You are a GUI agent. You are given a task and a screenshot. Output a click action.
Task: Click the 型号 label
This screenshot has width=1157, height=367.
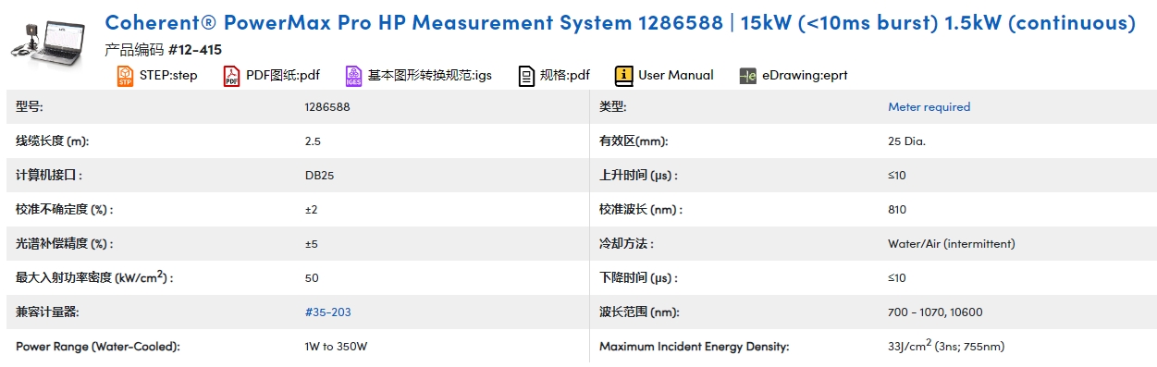[30, 107]
